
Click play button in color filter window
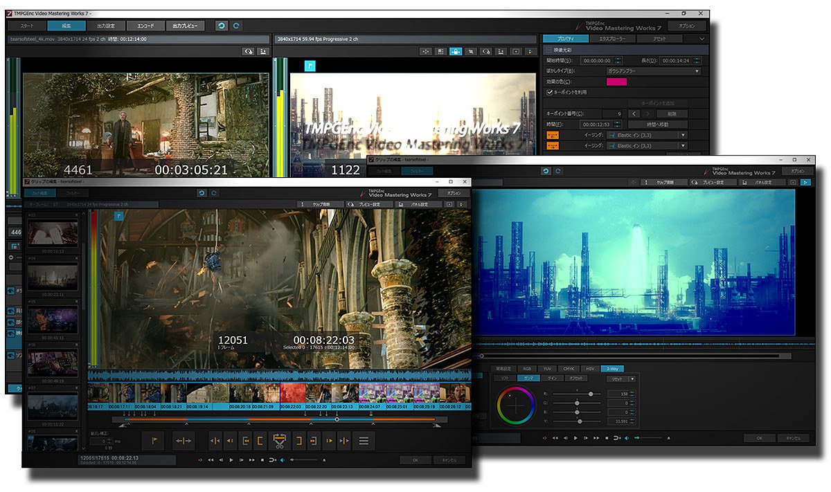(x=575, y=438)
